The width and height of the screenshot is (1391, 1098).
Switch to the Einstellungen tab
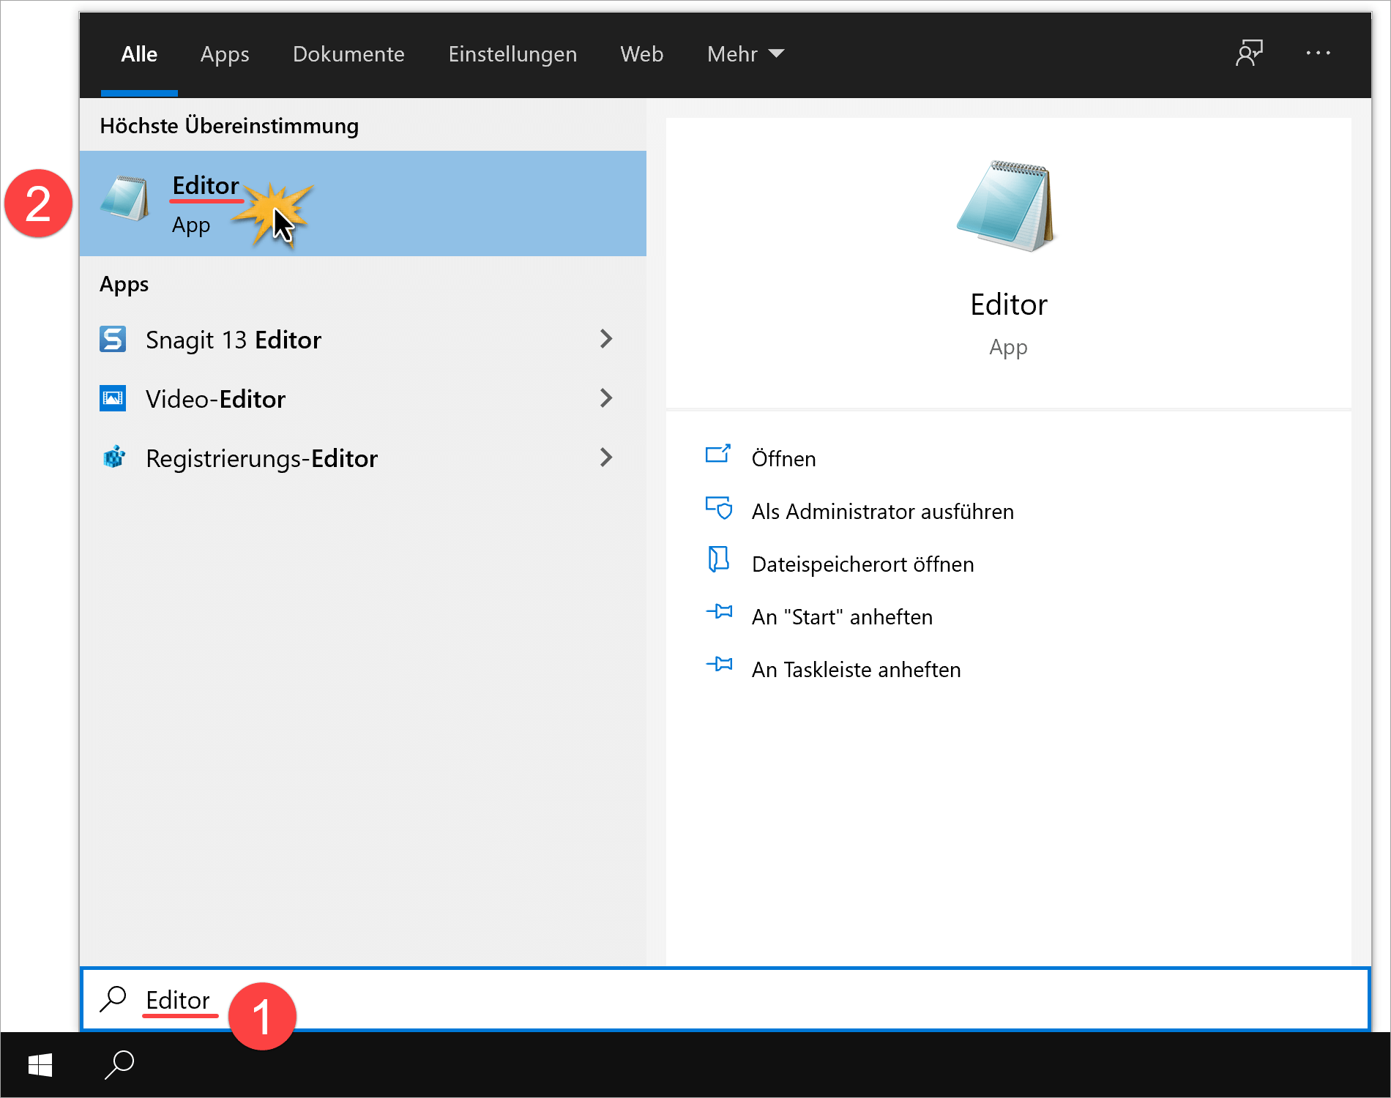click(512, 54)
